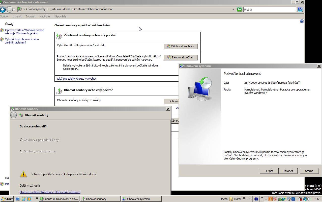Select Soubory z poslední zálohy radio button
The width and height of the screenshot is (322, 202).
tap(21, 140)
